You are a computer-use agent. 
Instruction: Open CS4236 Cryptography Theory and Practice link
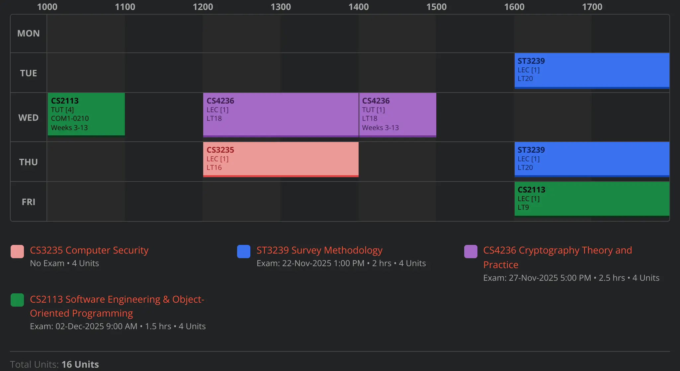point(557,251)
